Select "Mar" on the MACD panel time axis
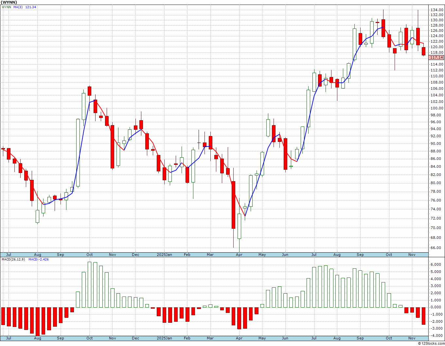Screen dimensions: 445x346 210,338
